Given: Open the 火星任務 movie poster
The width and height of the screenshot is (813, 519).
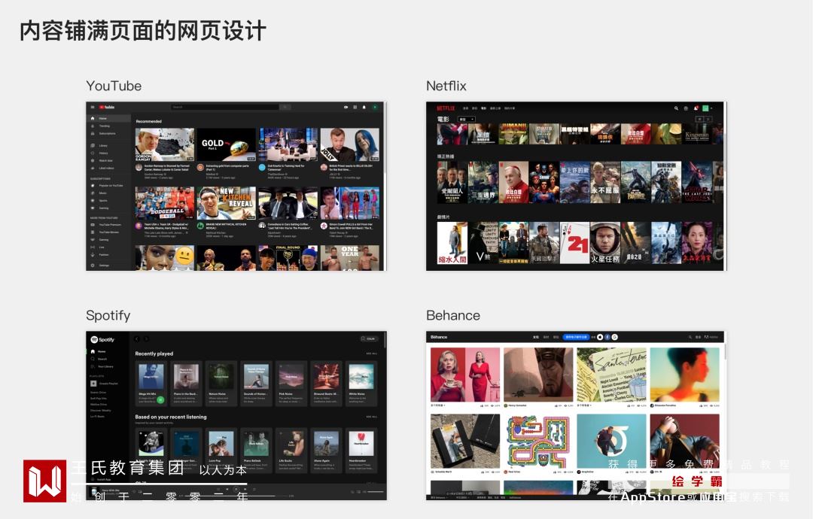Looking at the screenshot, I should point(605,243).
